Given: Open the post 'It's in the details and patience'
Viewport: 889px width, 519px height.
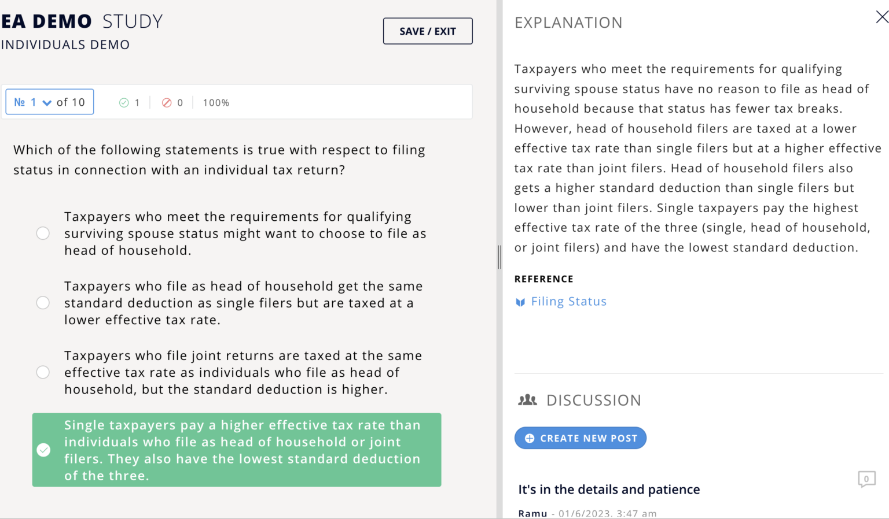Looking at the screenshot, I should 609,490.
